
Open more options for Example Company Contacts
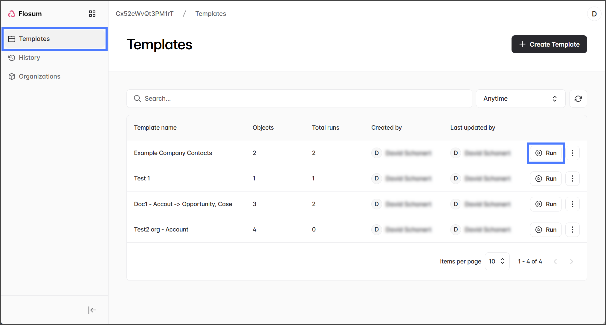click(x=572, y=153)
